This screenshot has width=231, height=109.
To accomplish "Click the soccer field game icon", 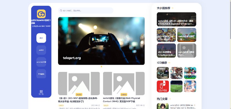I will point(176,86).
